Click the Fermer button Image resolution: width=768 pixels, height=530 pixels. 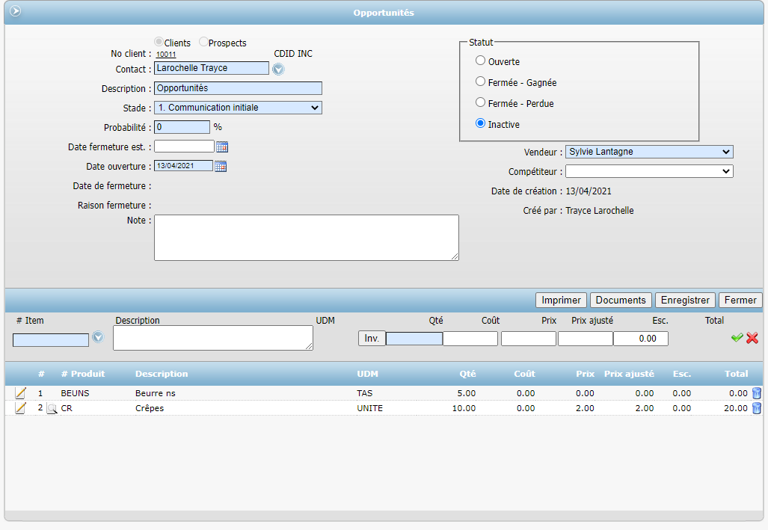click(740, 301)
